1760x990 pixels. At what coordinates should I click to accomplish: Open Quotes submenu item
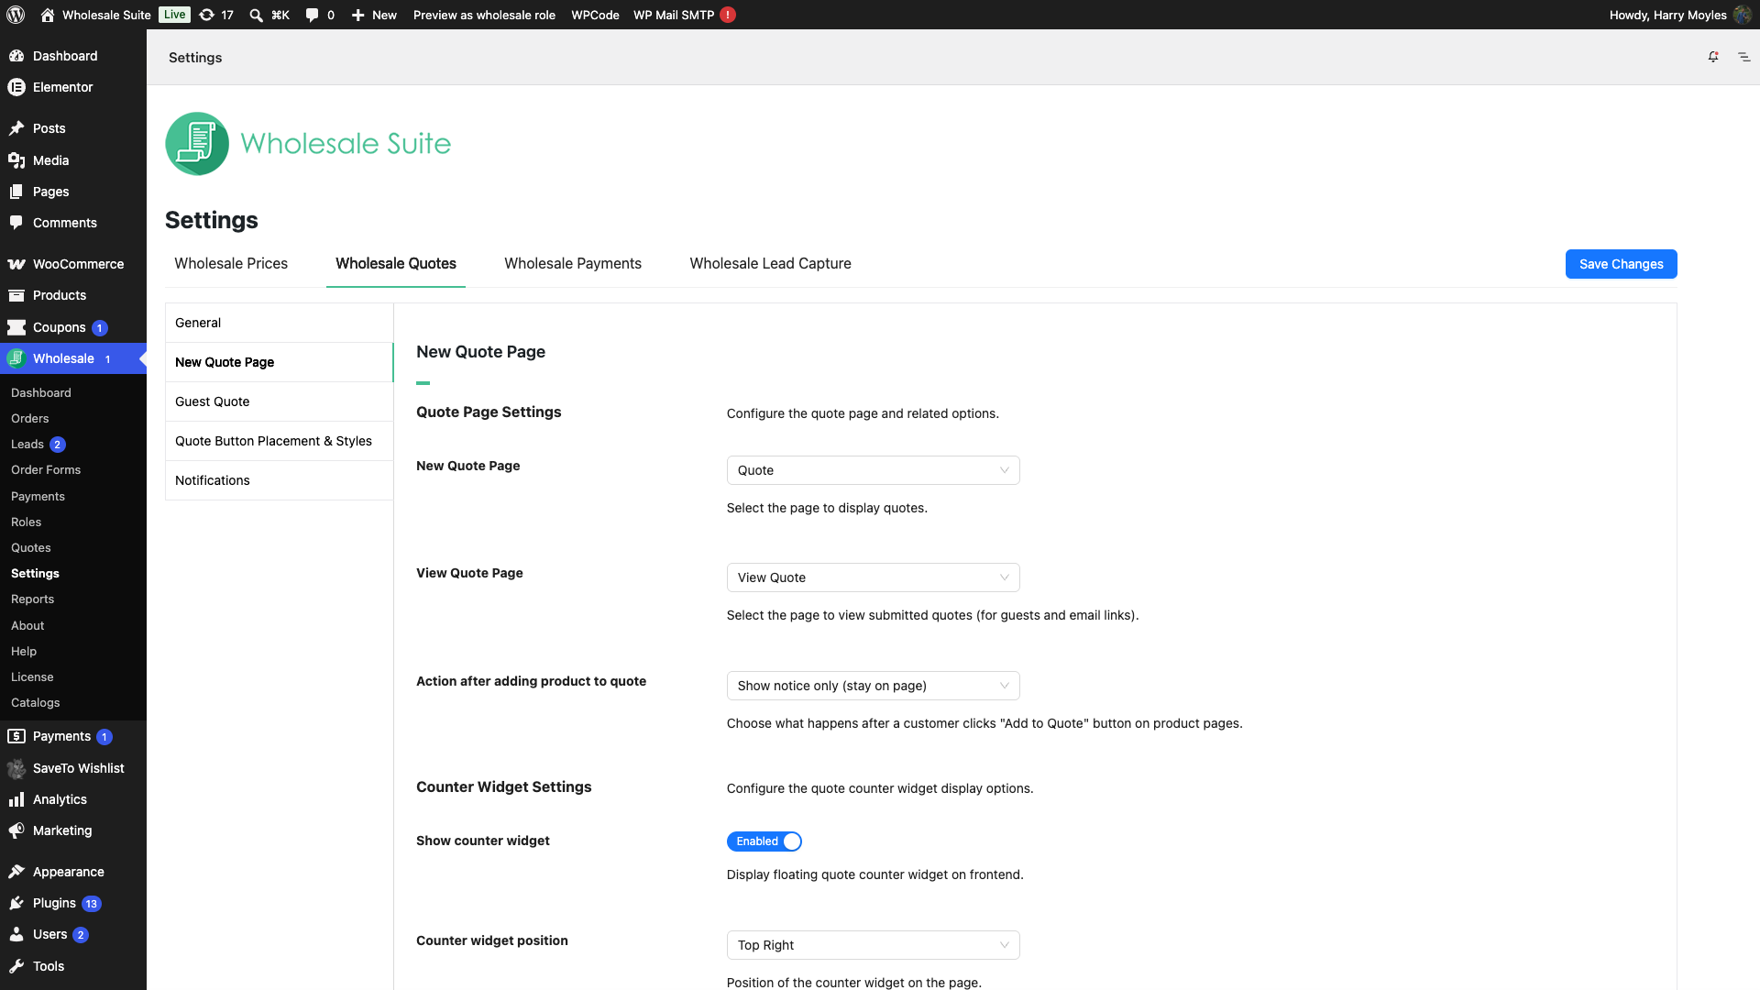31,547
